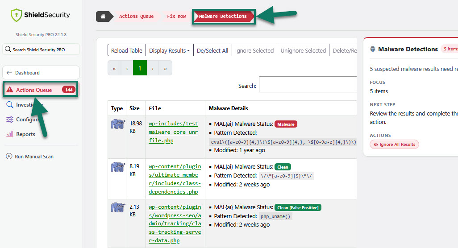Click the Search Shield Security PRO field
458x248 pixels.
click(x=41, y=50)
